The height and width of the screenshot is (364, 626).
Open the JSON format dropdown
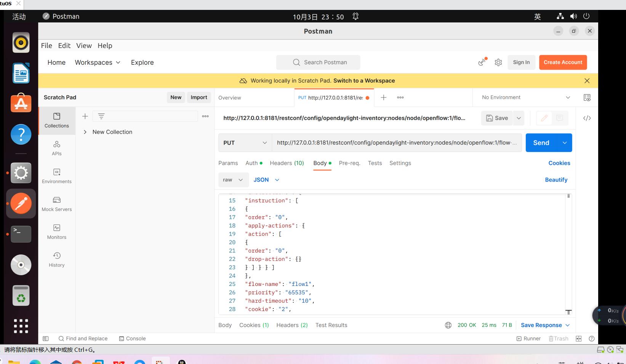click(x=266, y=180)
